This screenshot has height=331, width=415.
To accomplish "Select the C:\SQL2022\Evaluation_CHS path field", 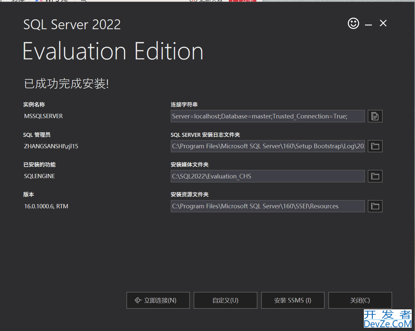I will point(267,176).
